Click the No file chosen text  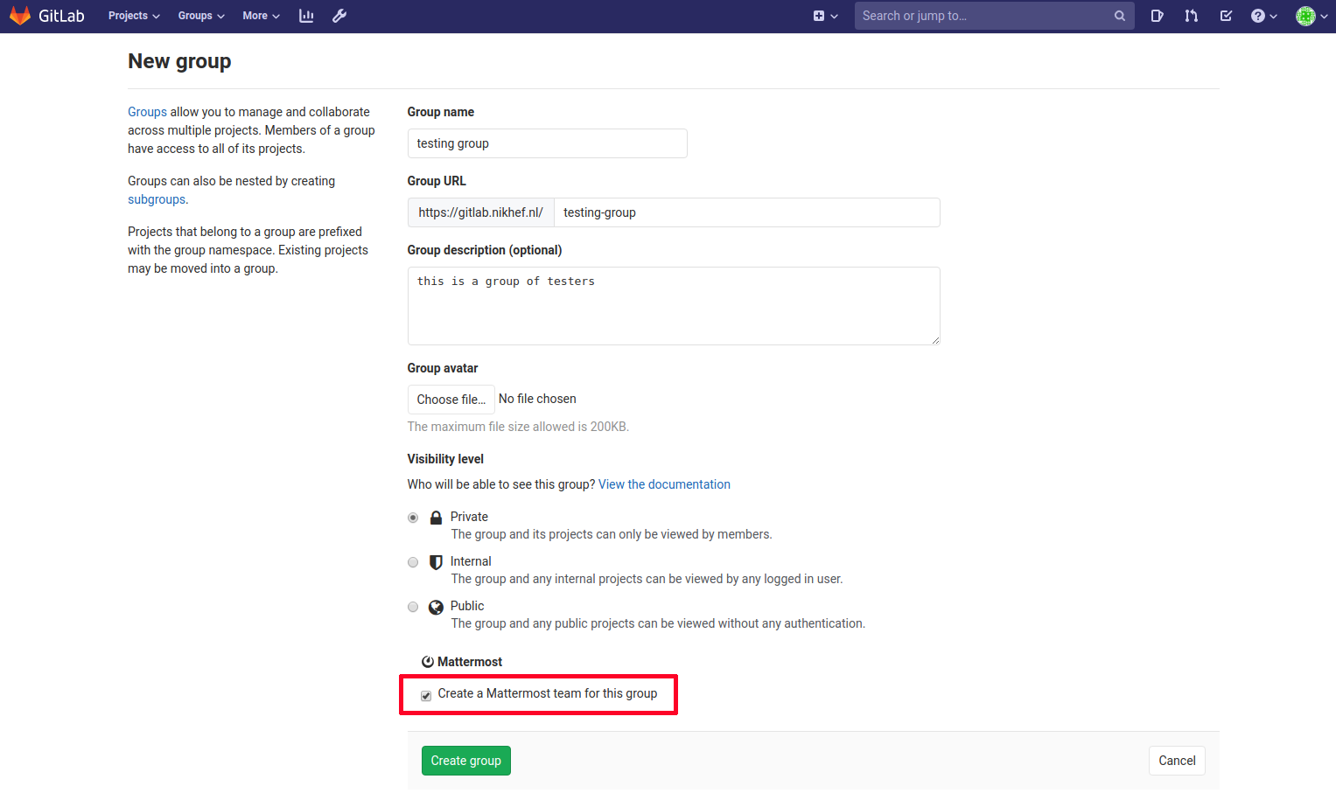537,399
